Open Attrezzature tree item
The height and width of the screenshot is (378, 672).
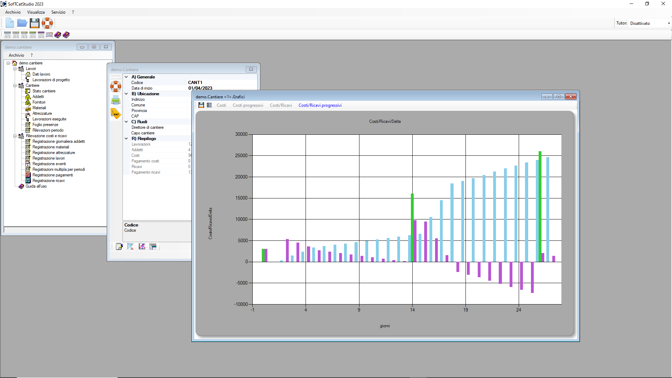[42, 113]
